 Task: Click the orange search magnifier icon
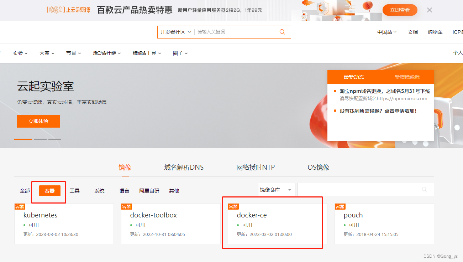tap(282, 32)
